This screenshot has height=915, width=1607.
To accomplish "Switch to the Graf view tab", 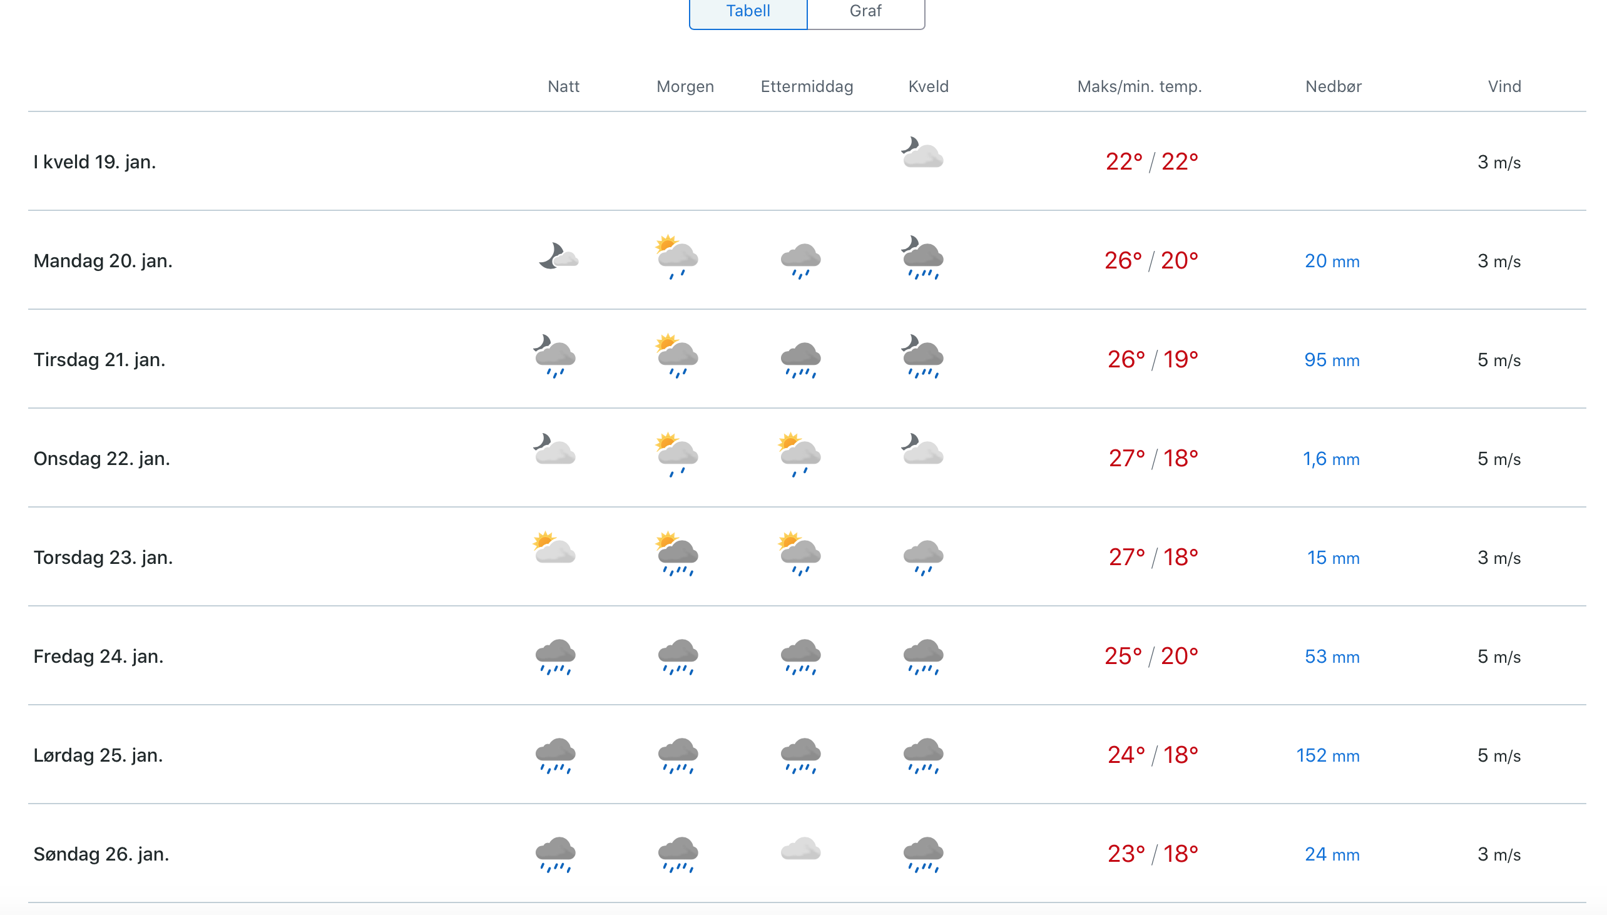I will pos(865,11).
